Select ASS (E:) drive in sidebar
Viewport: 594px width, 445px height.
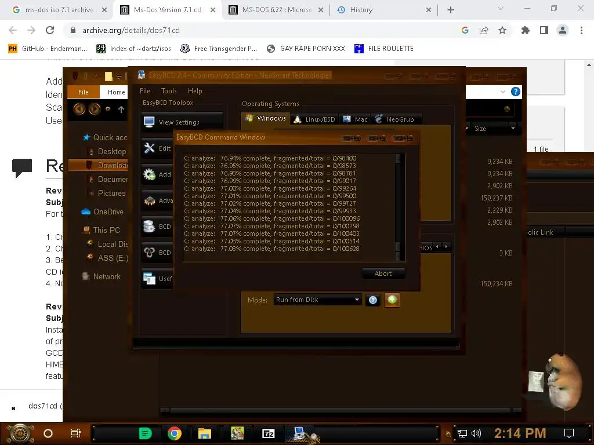pyautogui.click(x=107, y=258)
